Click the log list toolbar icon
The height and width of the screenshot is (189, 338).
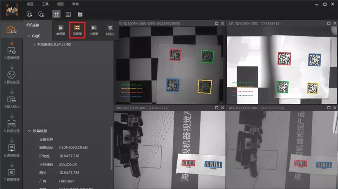coord(80,14)
